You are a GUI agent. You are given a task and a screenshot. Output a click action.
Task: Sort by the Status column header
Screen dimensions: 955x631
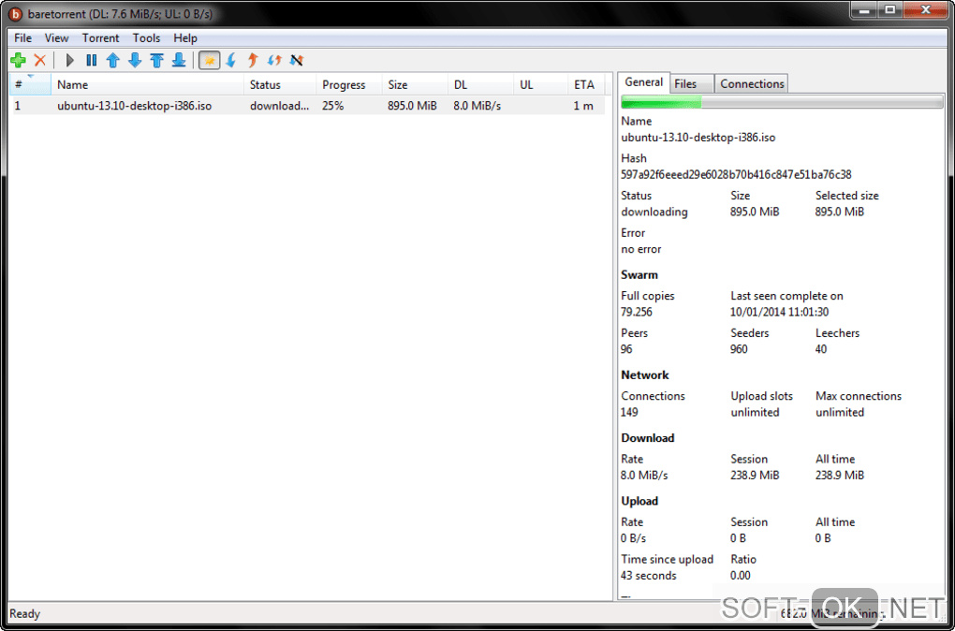[281, 84]
